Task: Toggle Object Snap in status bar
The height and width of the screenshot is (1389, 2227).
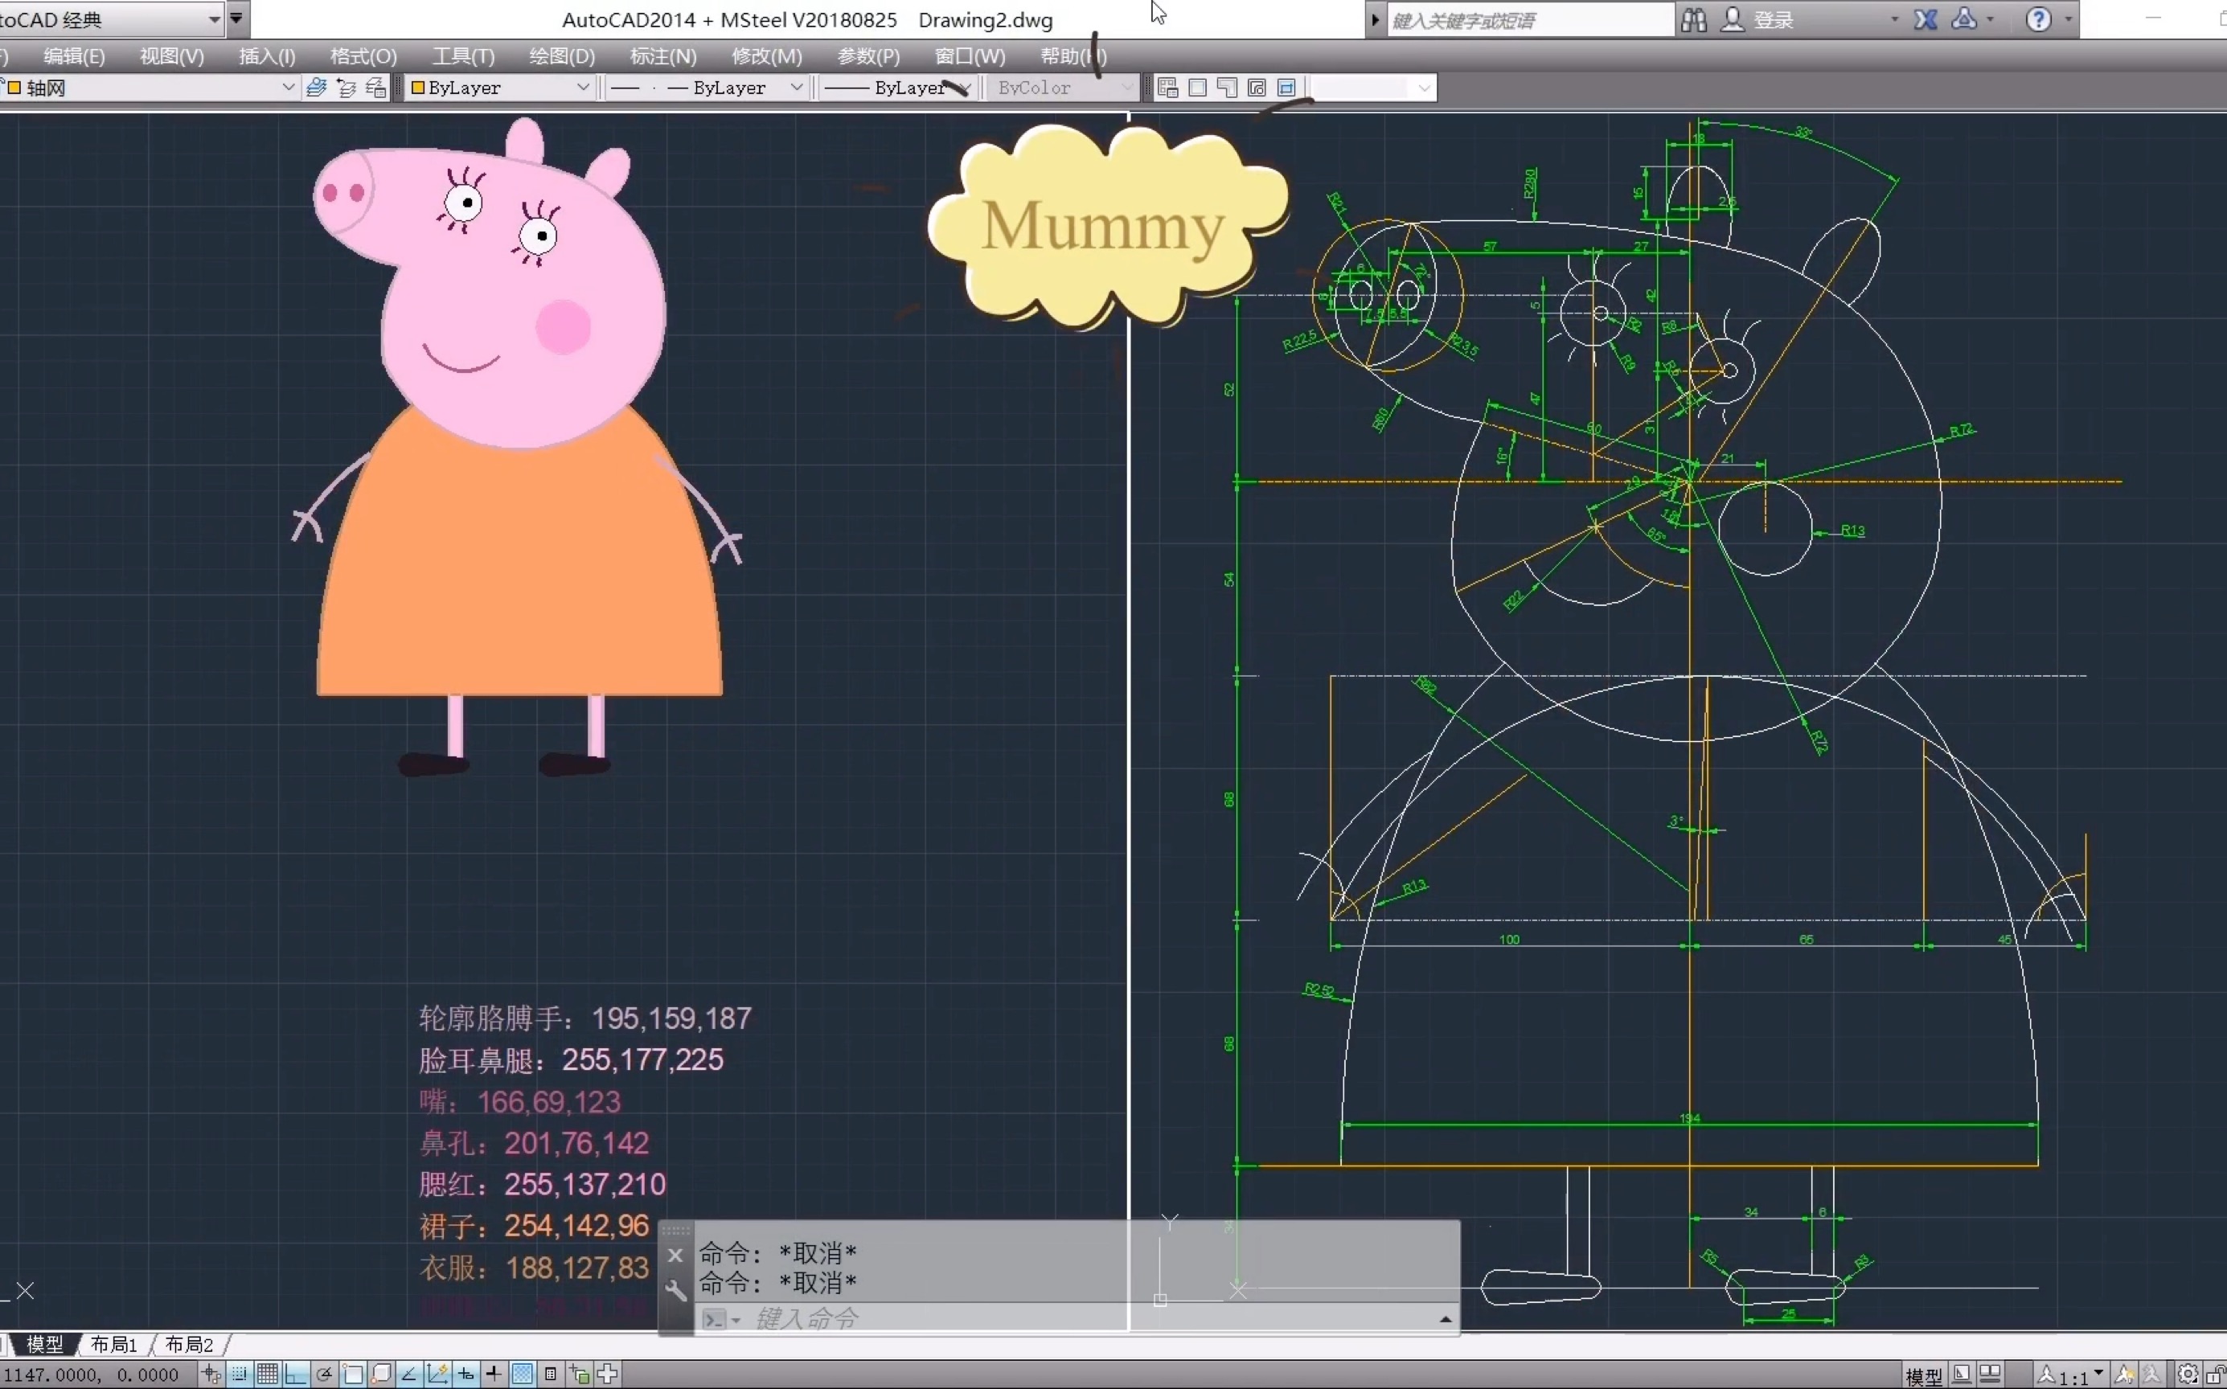Action: (353, 1375)
